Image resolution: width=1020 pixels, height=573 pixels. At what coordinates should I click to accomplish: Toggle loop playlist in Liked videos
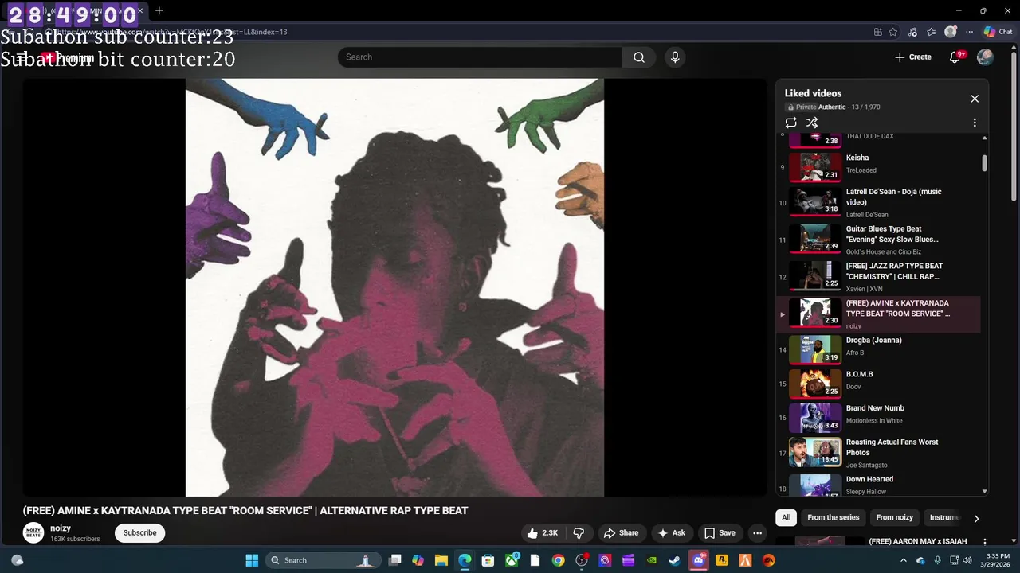[790, 123]
